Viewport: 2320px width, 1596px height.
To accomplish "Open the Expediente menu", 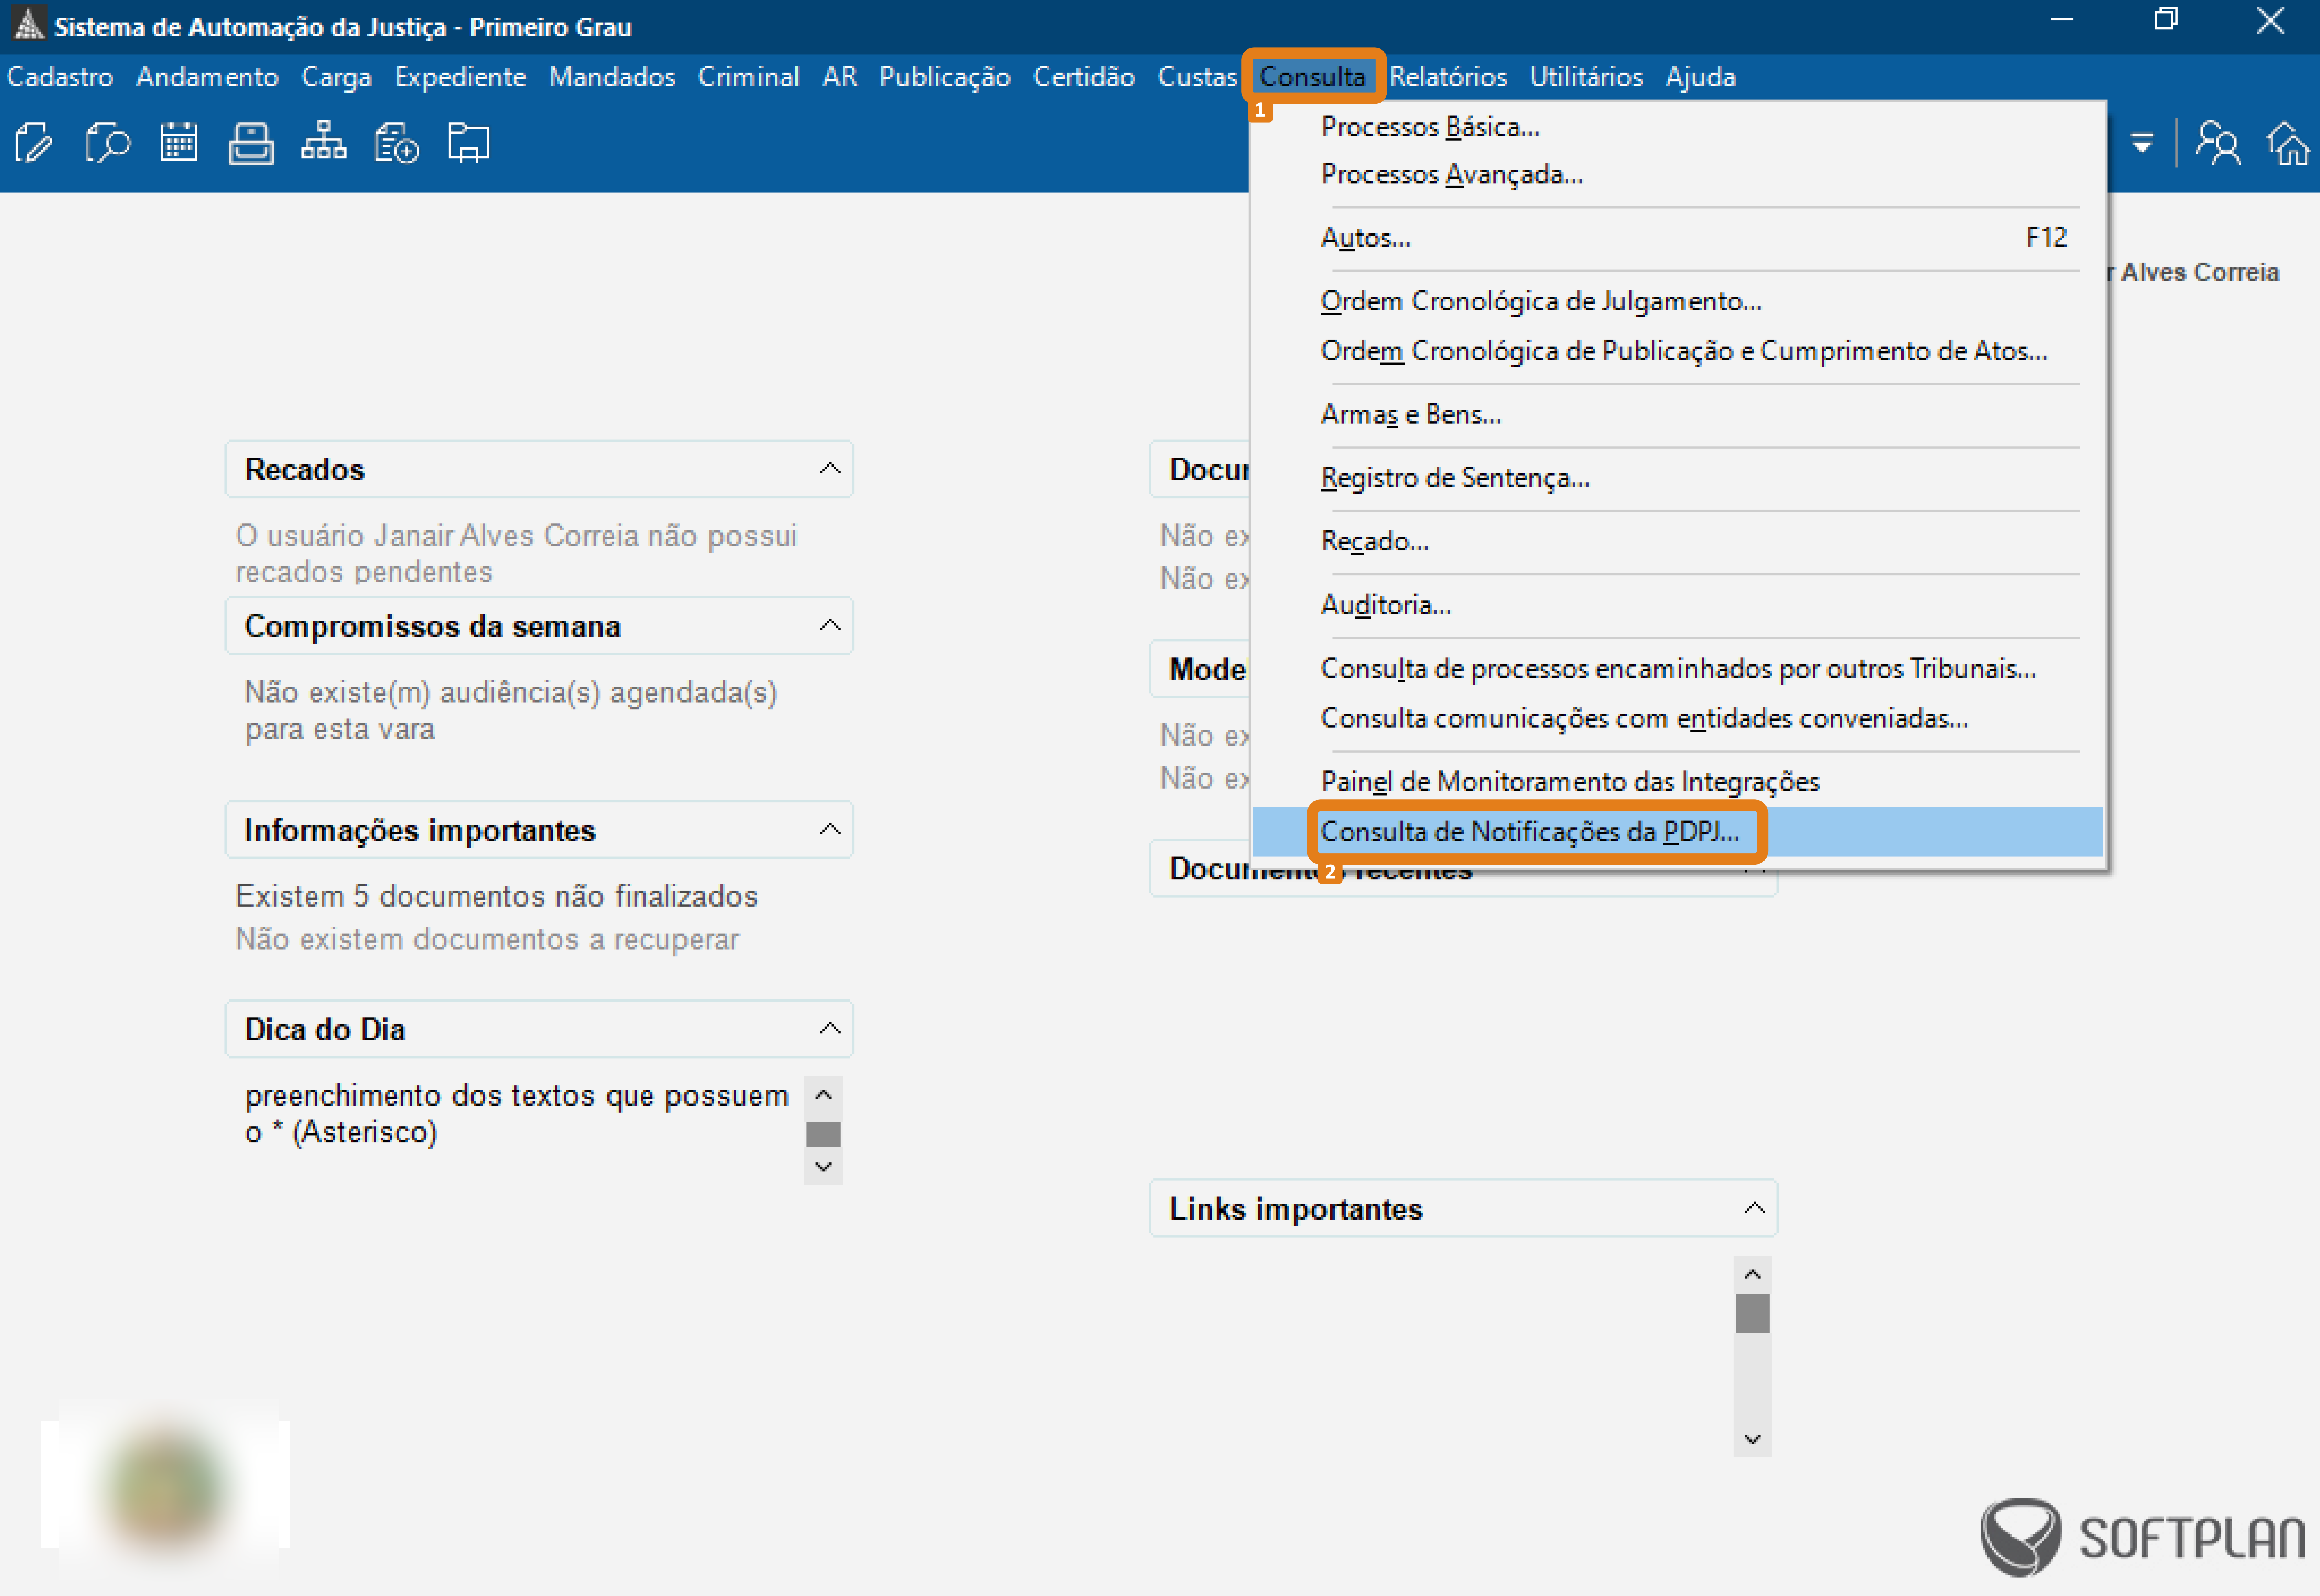I will (x=460, y=77).
